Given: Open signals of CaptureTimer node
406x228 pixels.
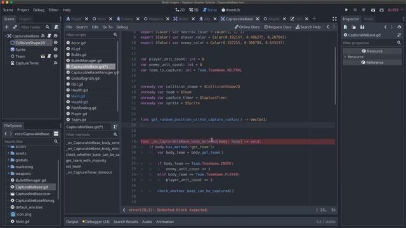Looking at the screenshot, I should [x=56, y=63].
